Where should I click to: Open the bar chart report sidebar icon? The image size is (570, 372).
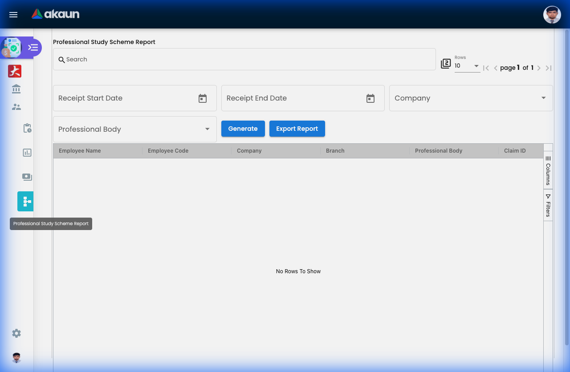point(27,153)
